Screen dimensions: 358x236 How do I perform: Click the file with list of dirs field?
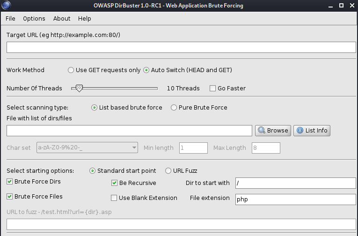click(129, 131)
